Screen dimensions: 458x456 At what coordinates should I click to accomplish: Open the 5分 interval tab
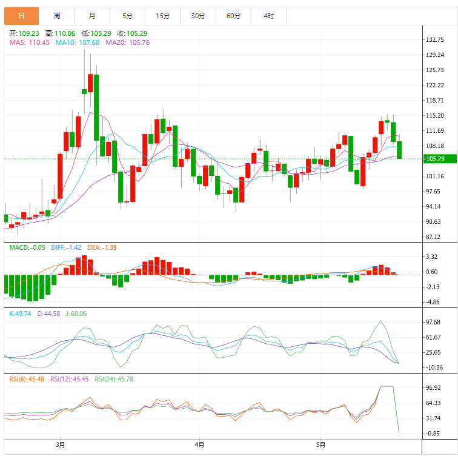coord(128,16)
